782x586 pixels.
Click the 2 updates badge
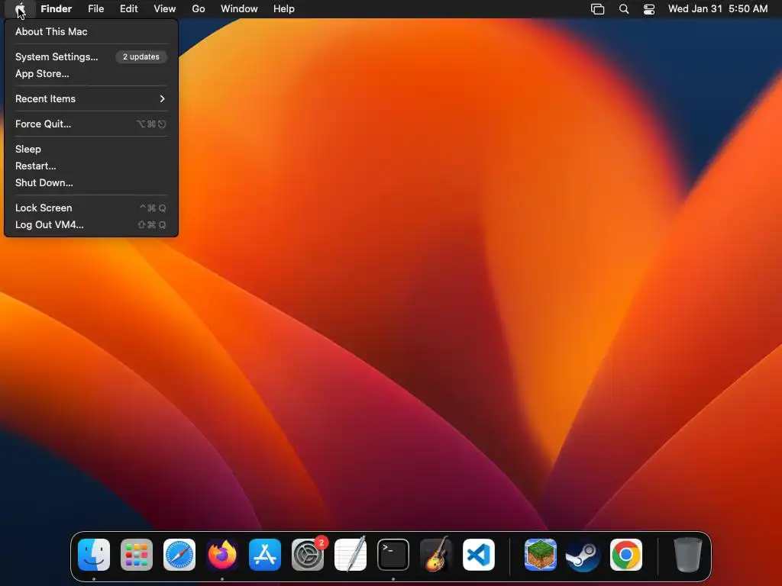tap(141, 56)
